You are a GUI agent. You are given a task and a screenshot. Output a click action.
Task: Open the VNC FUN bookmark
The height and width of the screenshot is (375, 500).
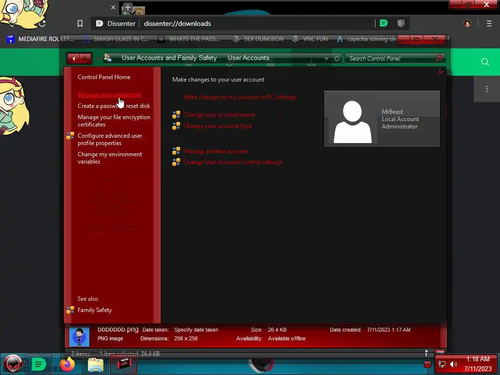(310, 39)
